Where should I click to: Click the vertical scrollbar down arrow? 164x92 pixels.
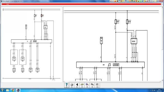[162, 80]
